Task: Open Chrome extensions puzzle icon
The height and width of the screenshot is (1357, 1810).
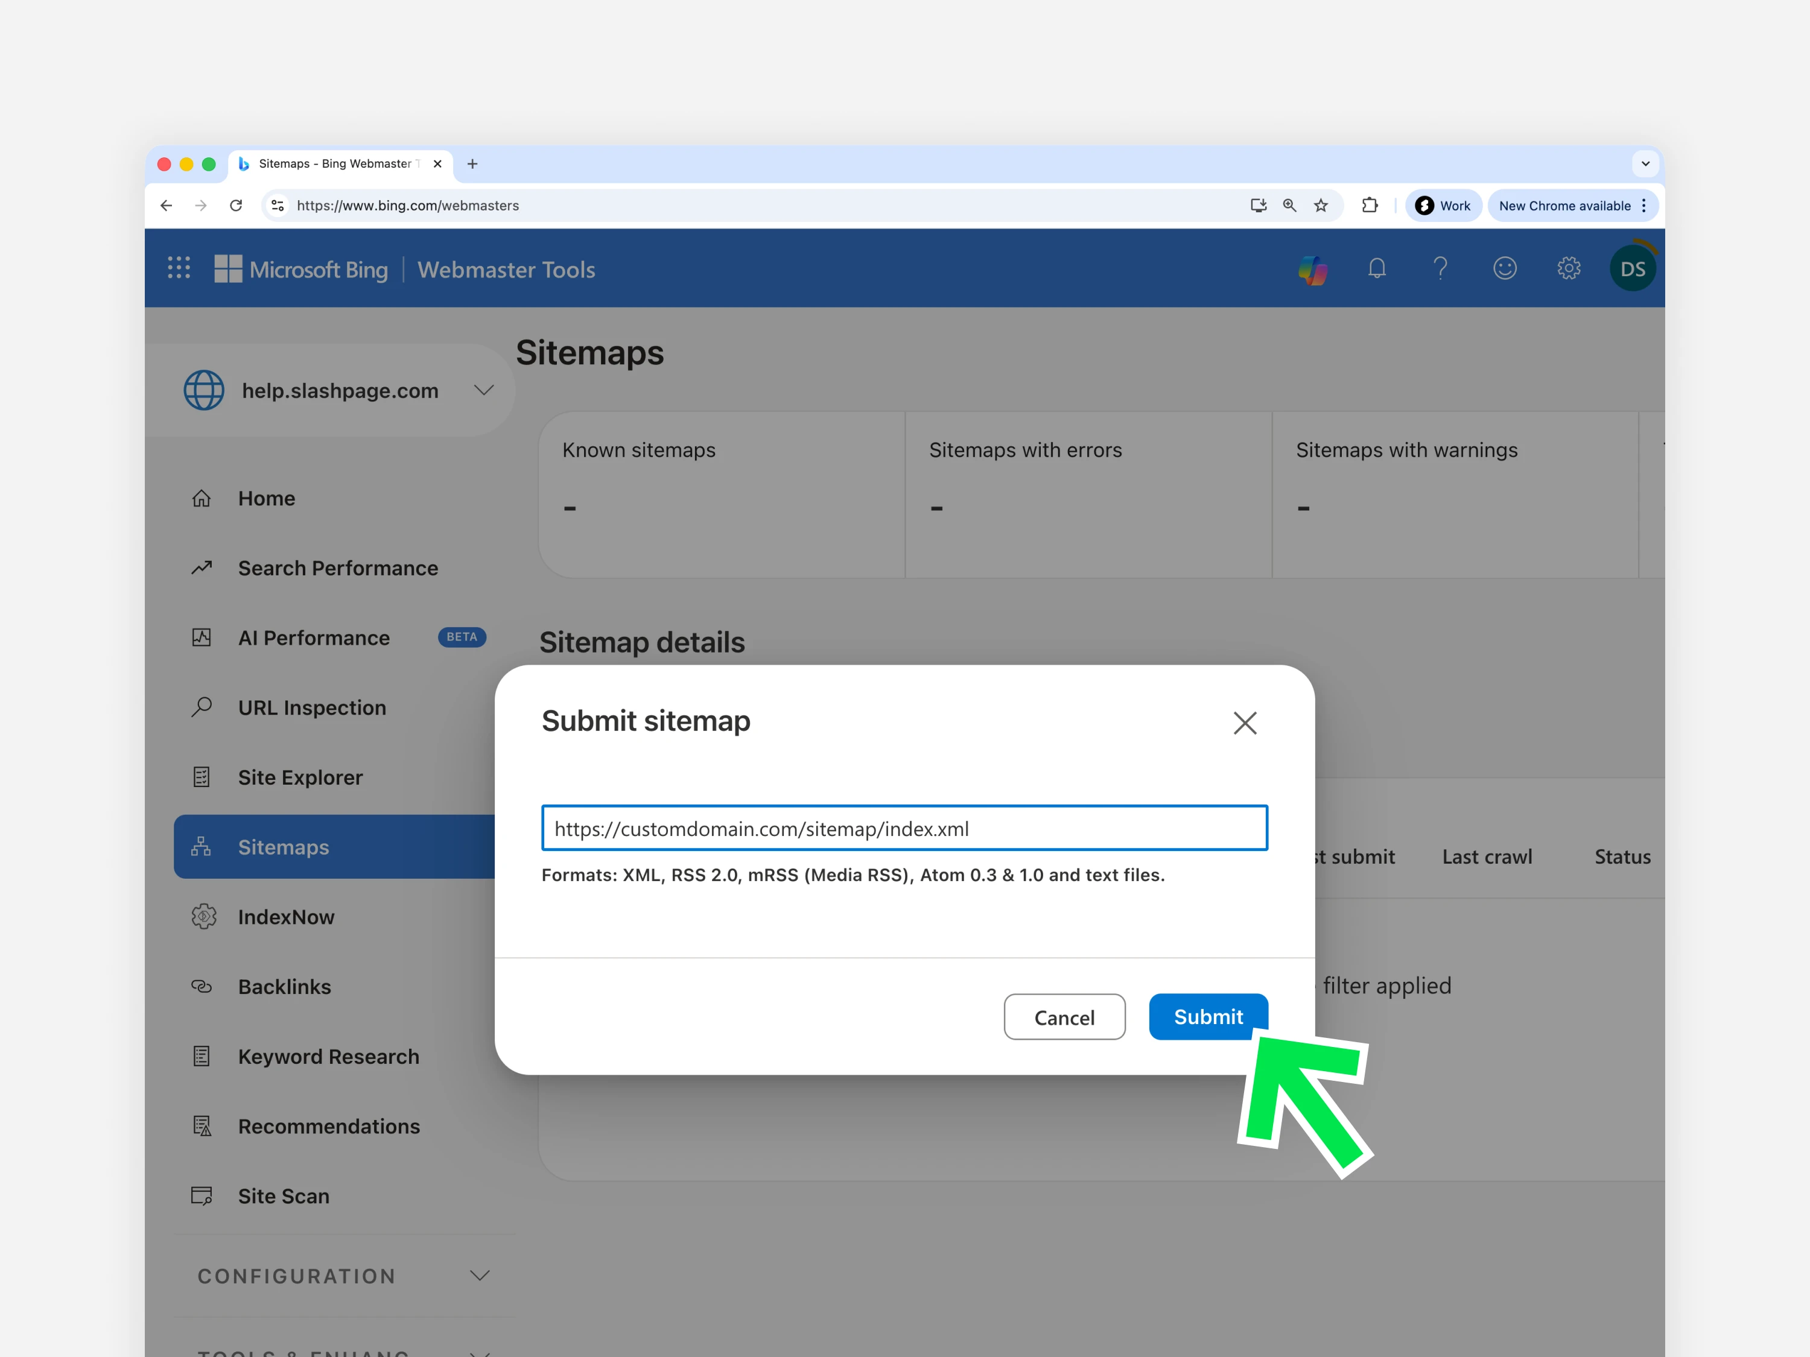Action: 1370,205
